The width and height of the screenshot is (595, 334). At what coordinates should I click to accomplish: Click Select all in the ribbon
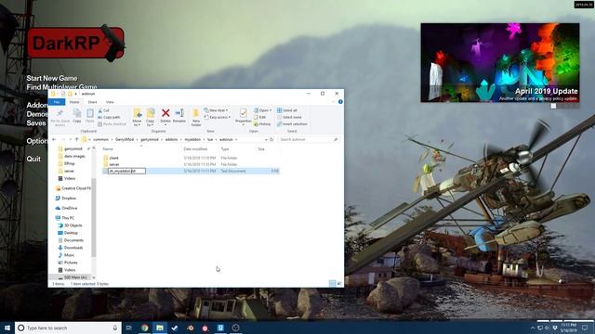point(287,110)
